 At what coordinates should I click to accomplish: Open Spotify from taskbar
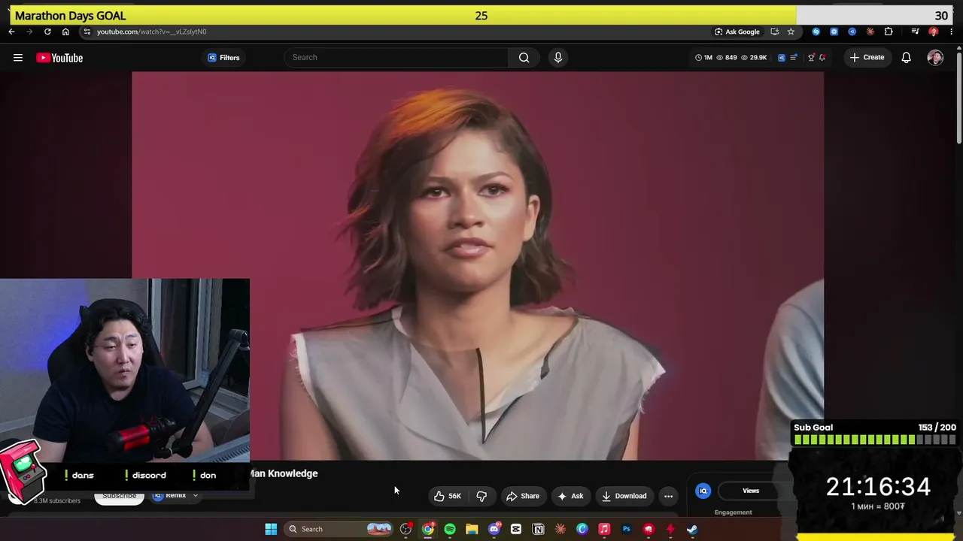pyautogui.click(x=450, y=529)
